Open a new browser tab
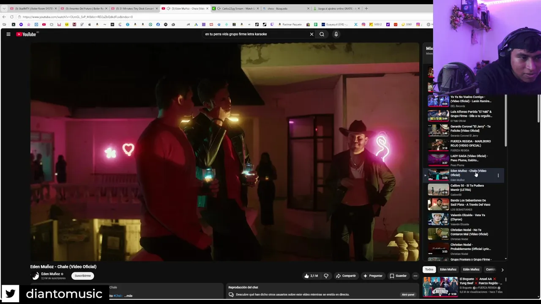 click(366, 8)
